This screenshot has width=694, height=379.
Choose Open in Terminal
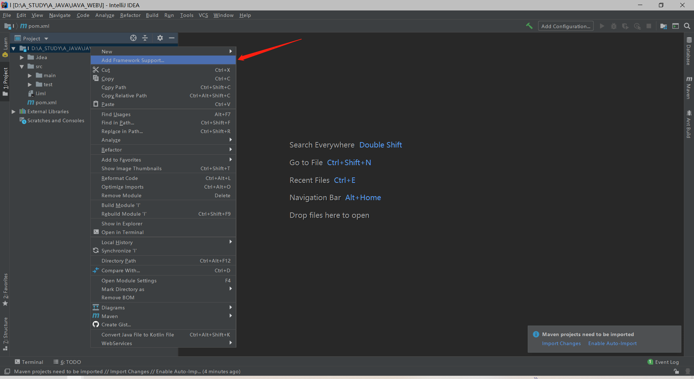163,232
